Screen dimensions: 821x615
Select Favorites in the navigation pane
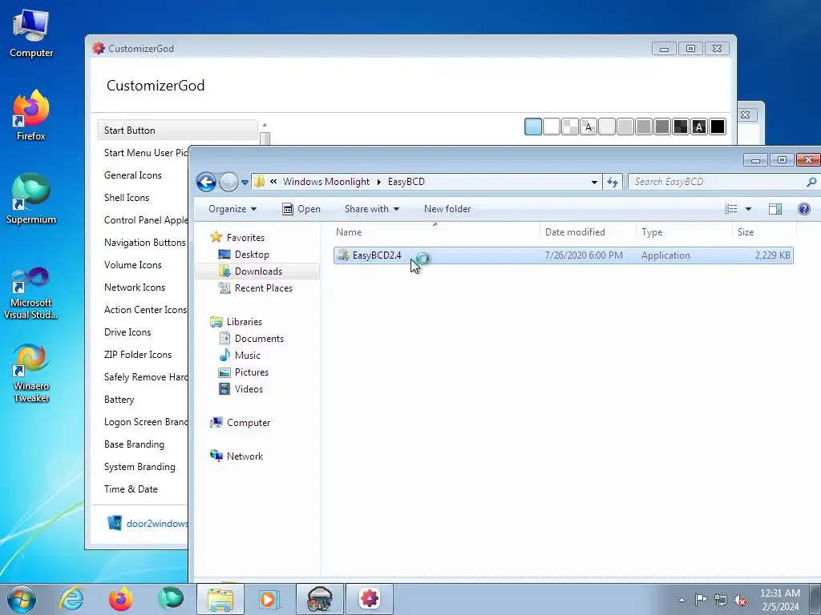(245, 237)
